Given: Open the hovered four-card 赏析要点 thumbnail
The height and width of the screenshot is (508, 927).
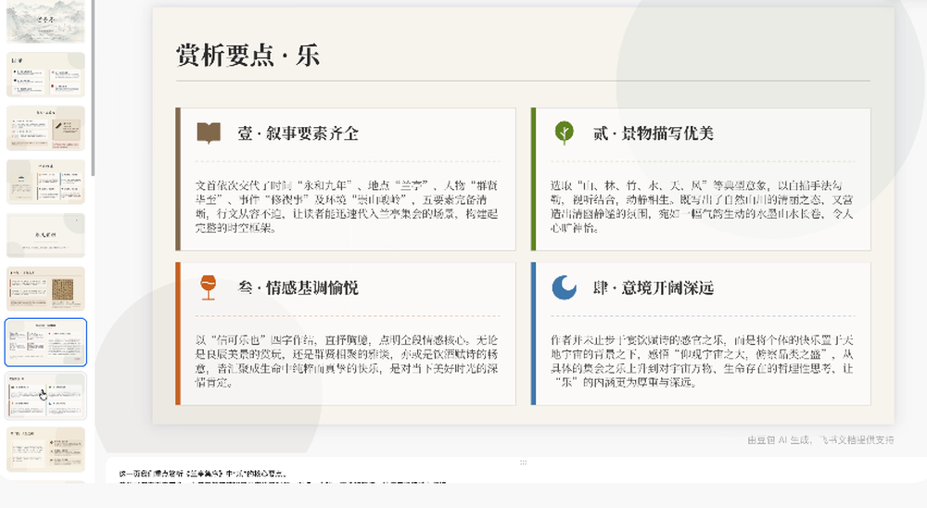Looking at the screenshot, I should point(45,396).
